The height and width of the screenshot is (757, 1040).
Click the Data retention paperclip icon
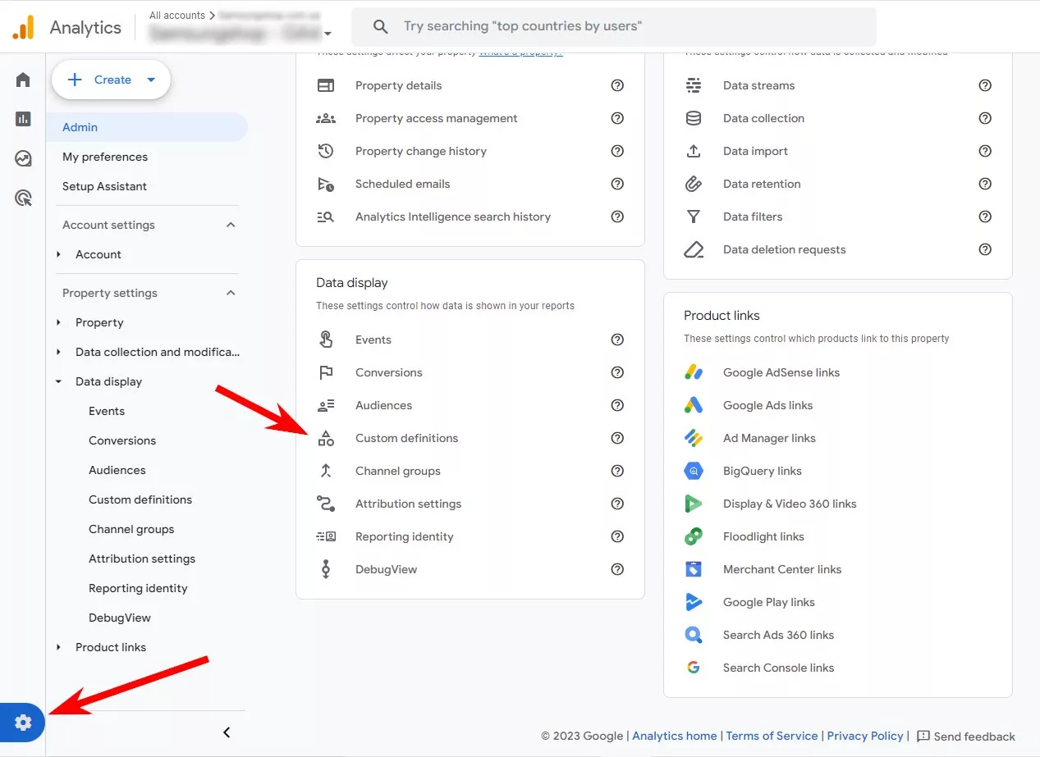tap(694, 184)
